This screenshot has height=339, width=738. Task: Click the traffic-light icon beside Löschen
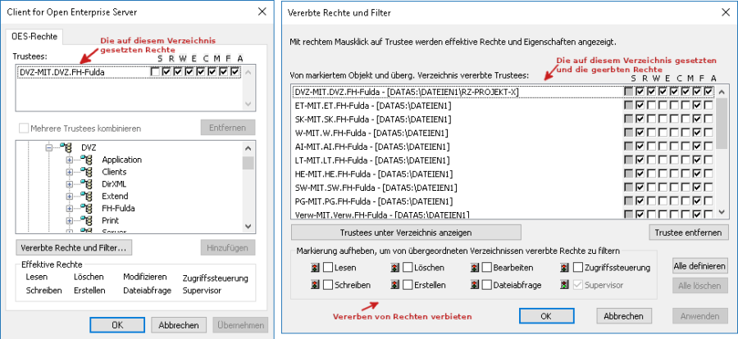[x=395, y=268]
